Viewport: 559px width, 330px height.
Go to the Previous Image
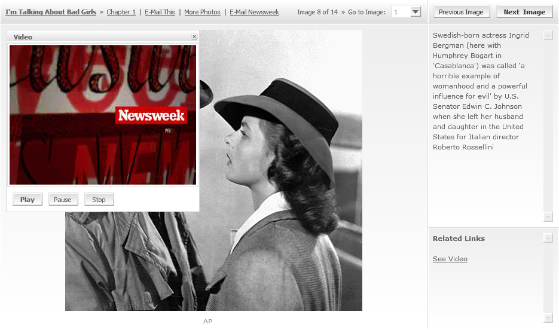tap(462, 12)
